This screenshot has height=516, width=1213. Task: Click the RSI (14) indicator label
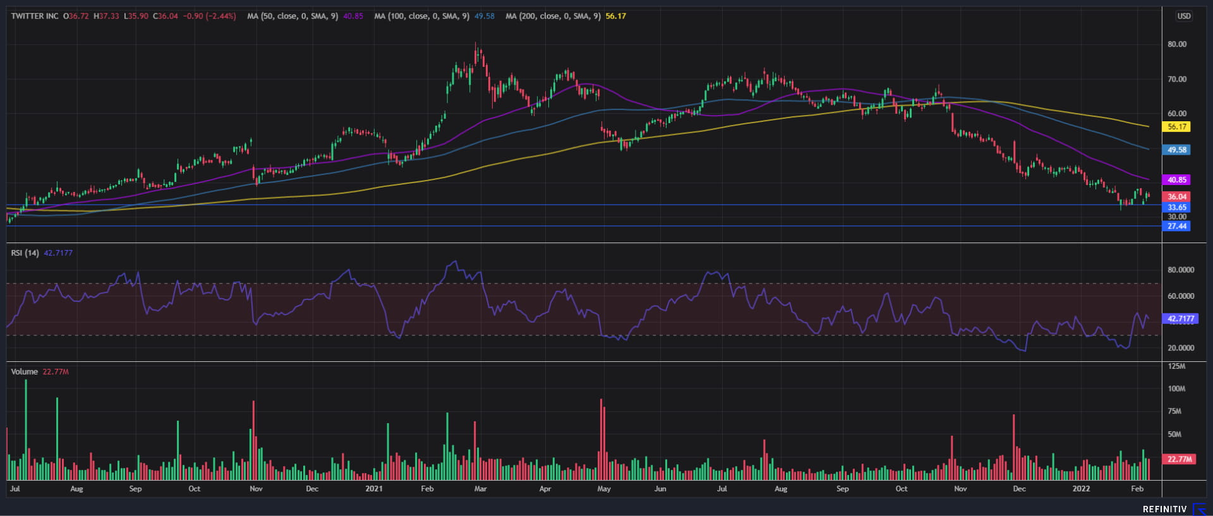click(x=25, y=253)
